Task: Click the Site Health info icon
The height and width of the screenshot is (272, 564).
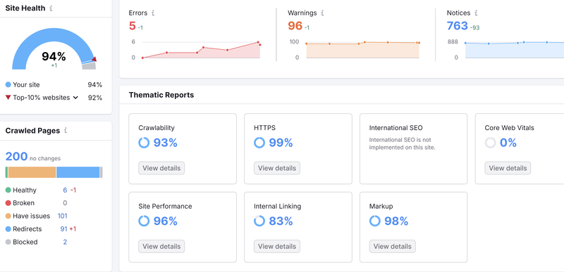Action: click(x=51, y=8)
